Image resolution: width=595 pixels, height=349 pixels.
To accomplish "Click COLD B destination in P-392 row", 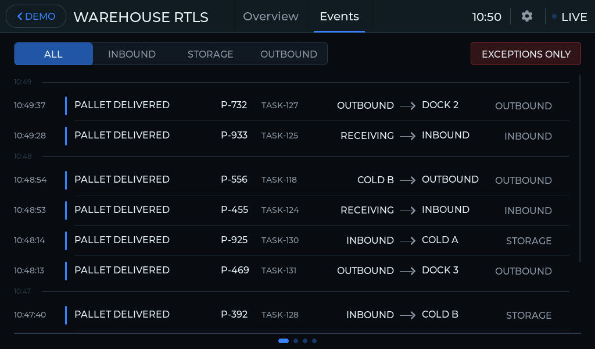I will (x=440, y=315).
